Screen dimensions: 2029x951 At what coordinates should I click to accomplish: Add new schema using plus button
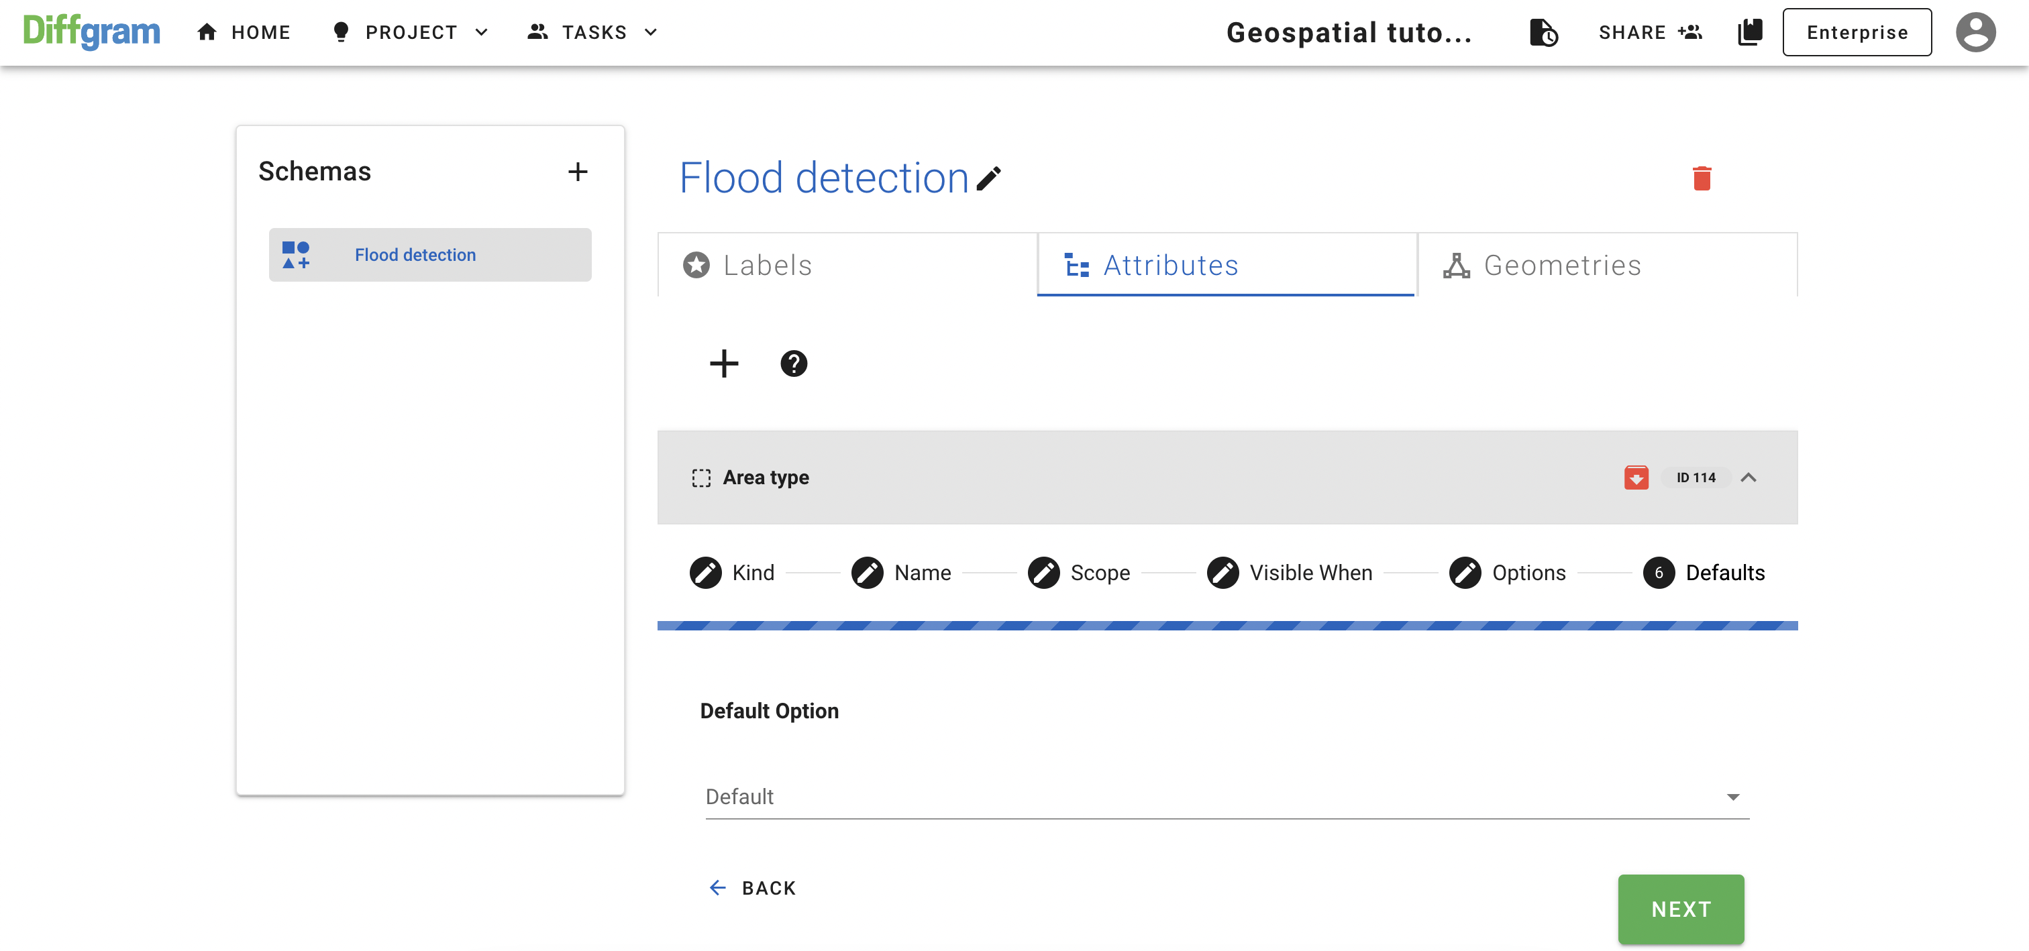578,170
